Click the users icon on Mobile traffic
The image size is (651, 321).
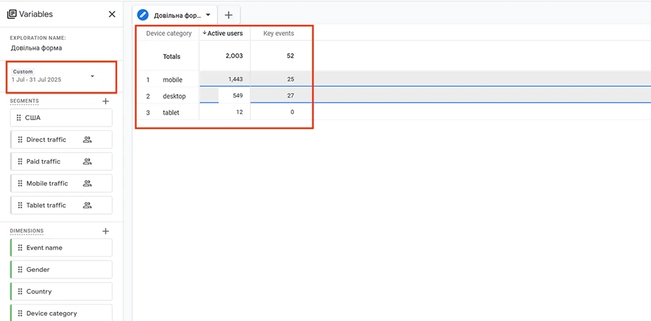pyautogui.click(x=87, y=183)
